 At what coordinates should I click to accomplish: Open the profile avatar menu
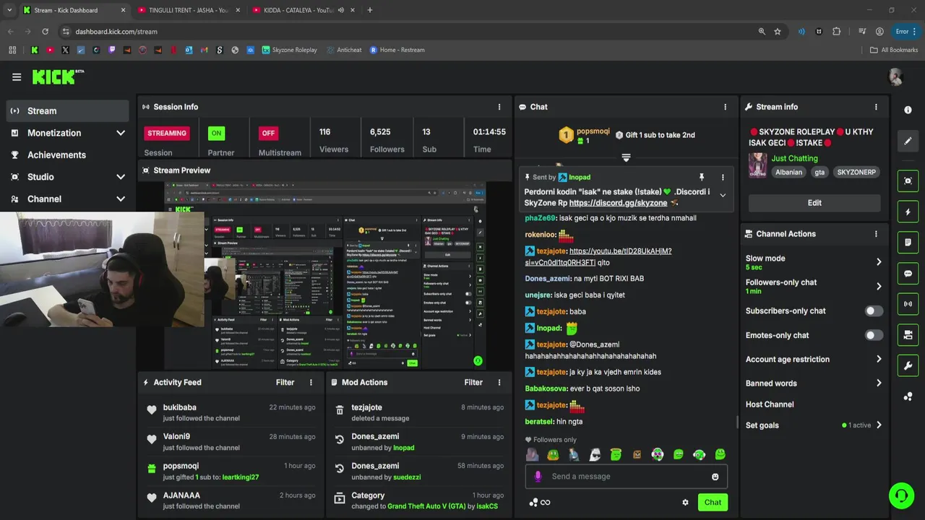(x=896, y=77)
